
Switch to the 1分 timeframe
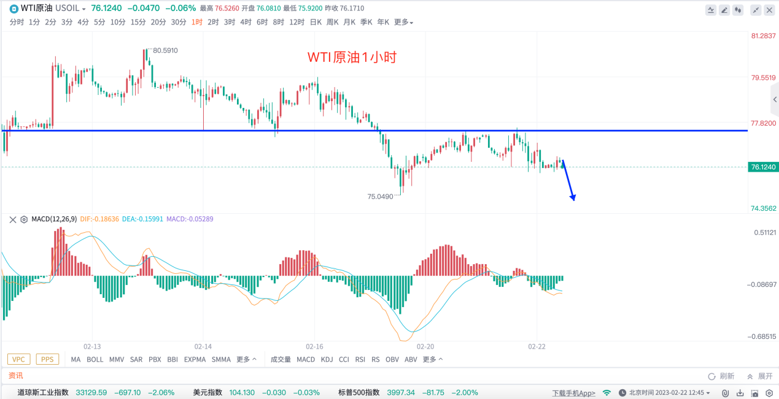[34, 22]
